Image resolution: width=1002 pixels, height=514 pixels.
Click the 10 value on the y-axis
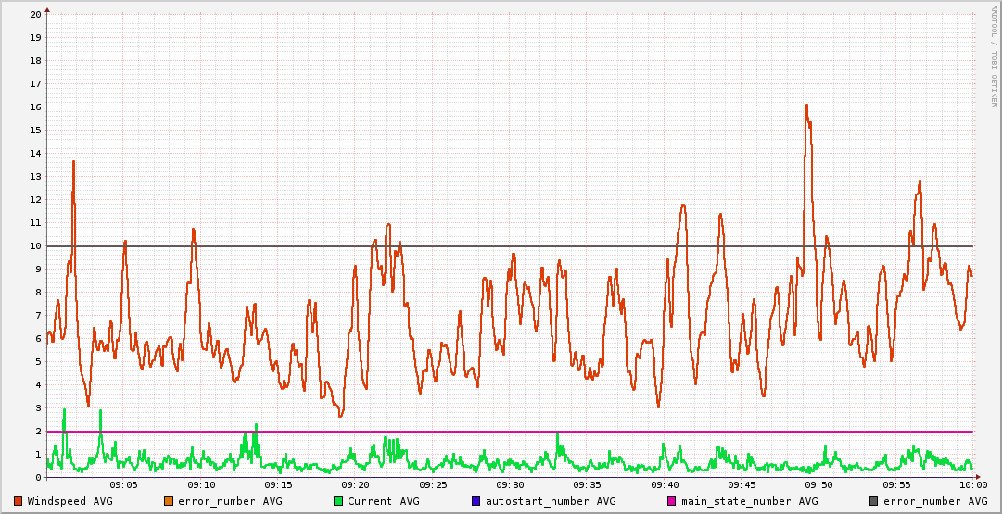(x=35, y=246)
